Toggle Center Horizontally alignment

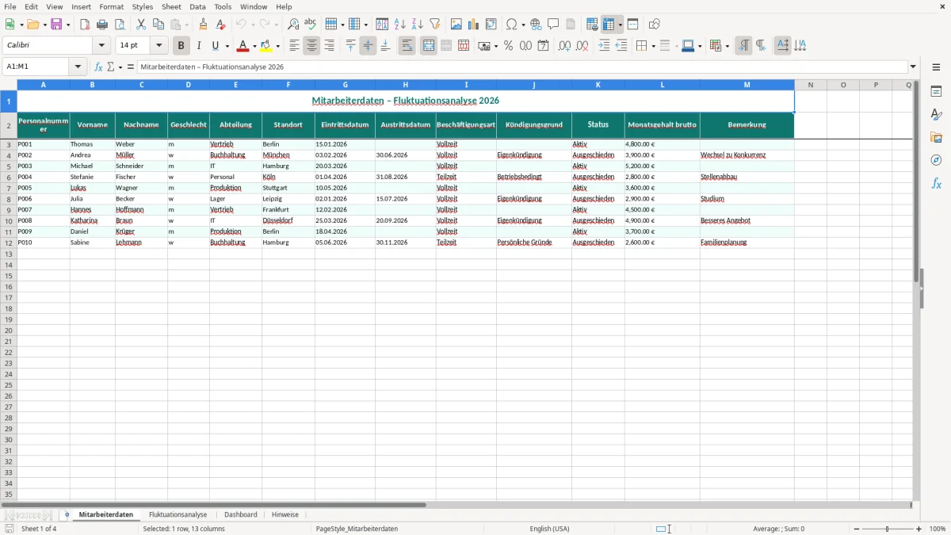pyautogui.click(x=311, y=46)
